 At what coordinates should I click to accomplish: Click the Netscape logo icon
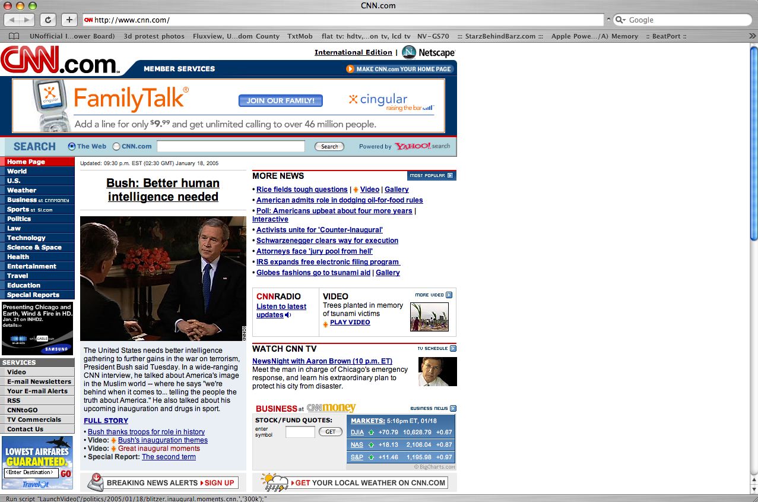point(409,52)
